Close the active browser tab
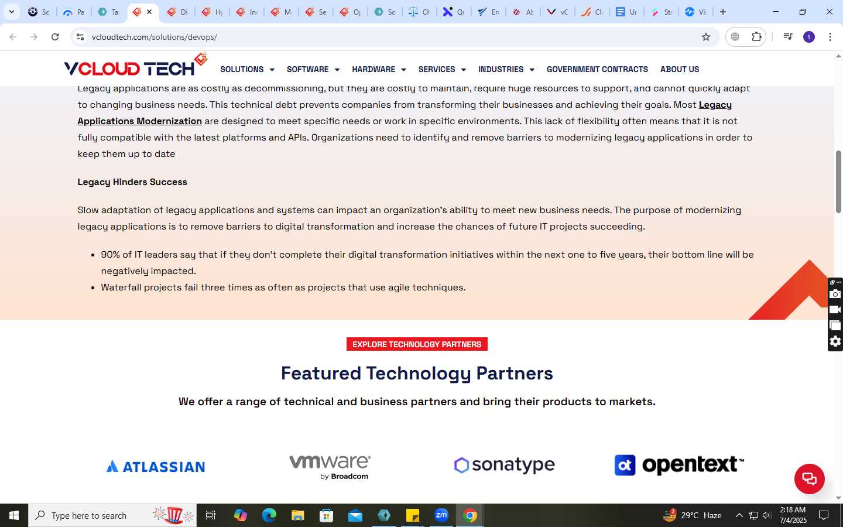 coord(149,12)
